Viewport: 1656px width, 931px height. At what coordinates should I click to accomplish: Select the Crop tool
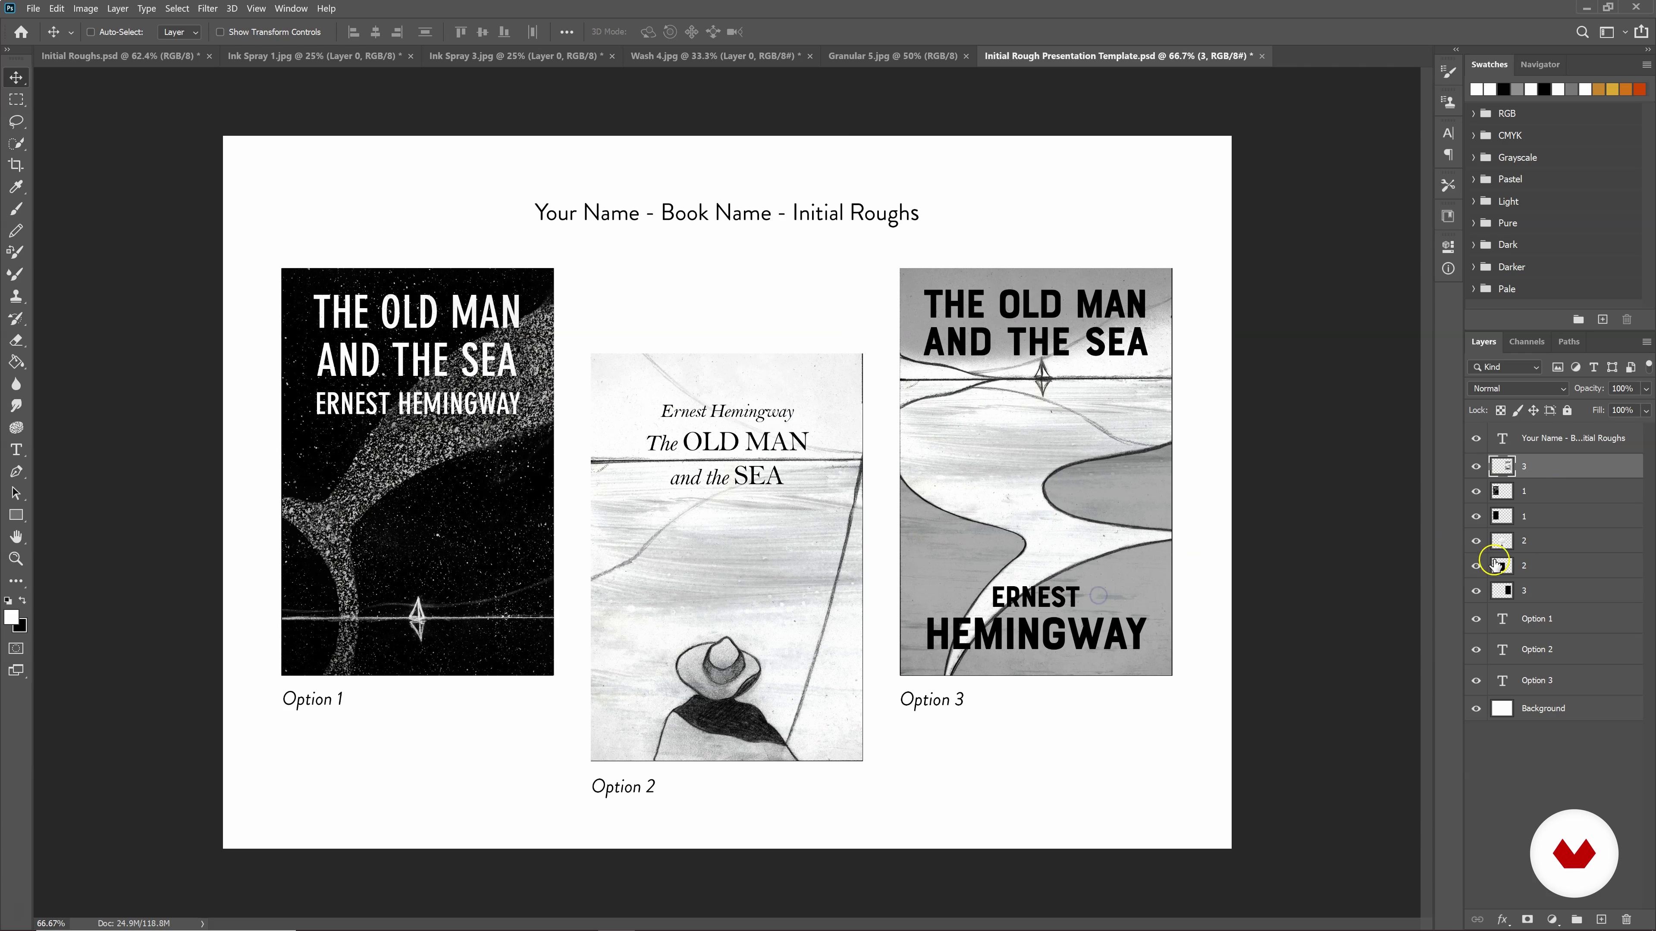pos(16,165)
